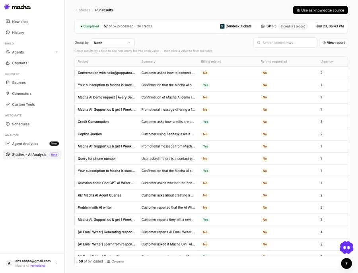
Task: Click the Completed status badge
Action: [x=90, y=27]
